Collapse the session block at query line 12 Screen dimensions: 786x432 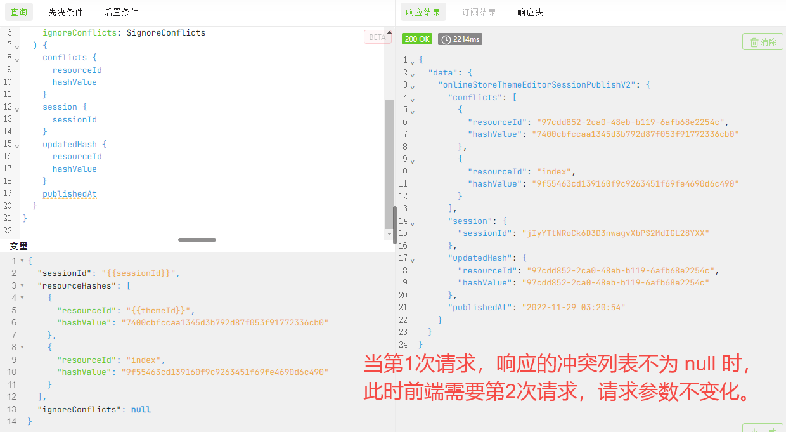click(17, 108)
